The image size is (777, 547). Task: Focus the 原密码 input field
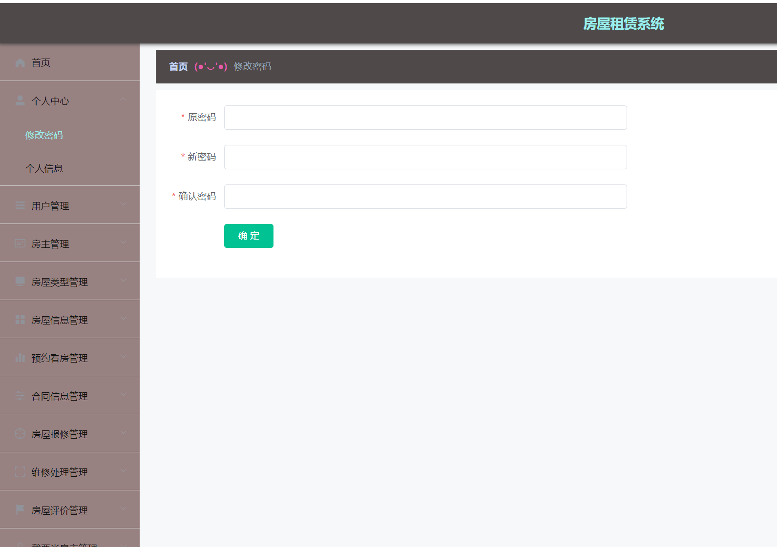click(425, 118)
